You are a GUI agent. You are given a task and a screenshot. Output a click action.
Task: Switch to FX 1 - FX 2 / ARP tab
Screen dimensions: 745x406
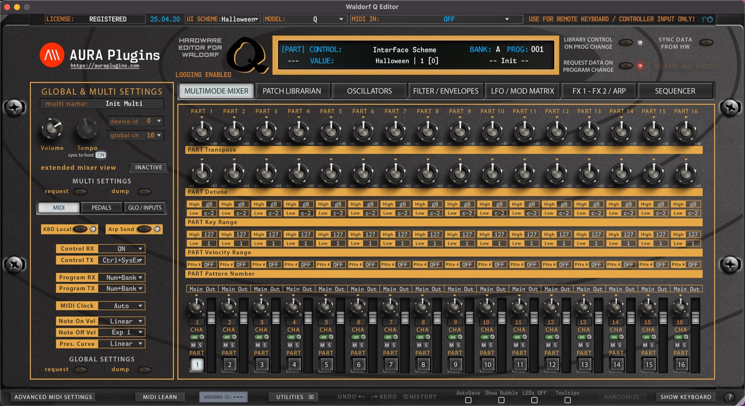click(599, 91)
